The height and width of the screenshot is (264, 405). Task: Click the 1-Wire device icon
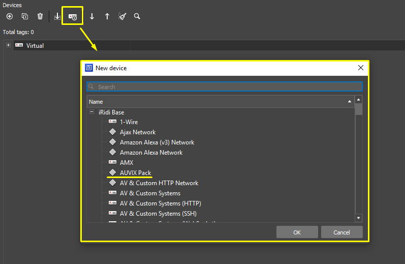click(113, 122)
